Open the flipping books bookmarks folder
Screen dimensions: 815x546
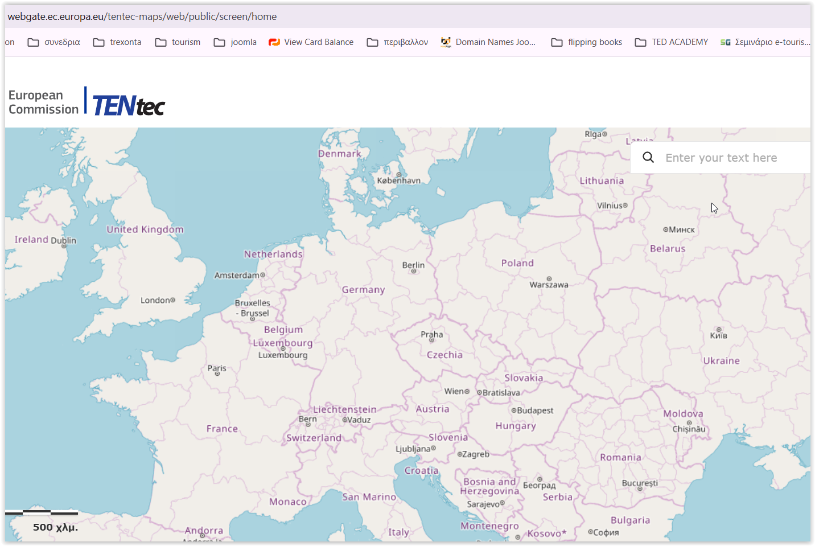pyautogui.click(x=587, y=42)
